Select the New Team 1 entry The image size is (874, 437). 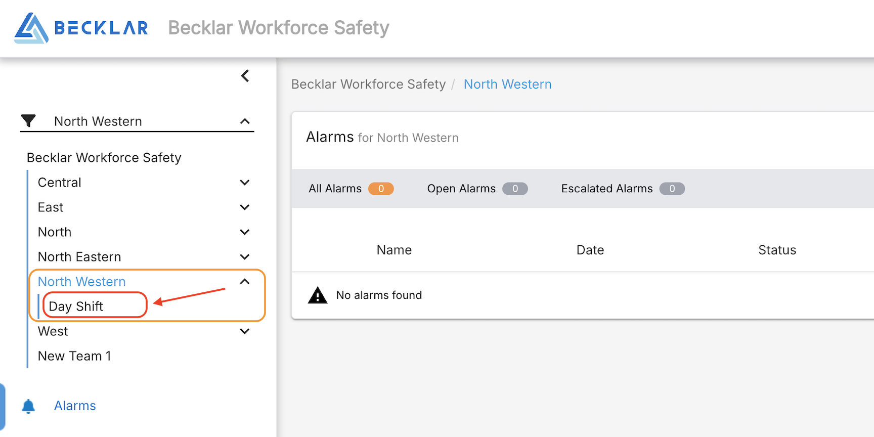click(x=74, y=356)
